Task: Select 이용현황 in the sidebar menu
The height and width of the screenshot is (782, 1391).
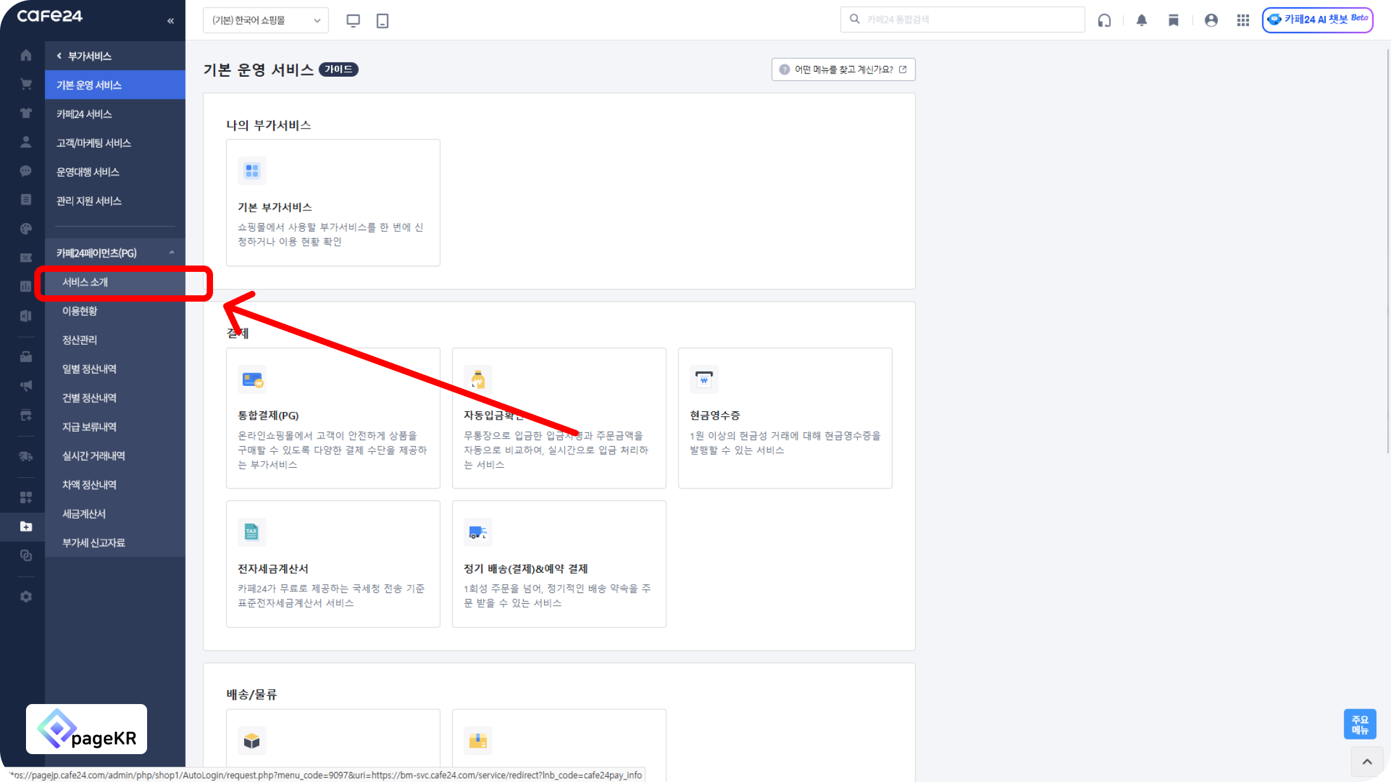Action: click(x=80, y=311)
